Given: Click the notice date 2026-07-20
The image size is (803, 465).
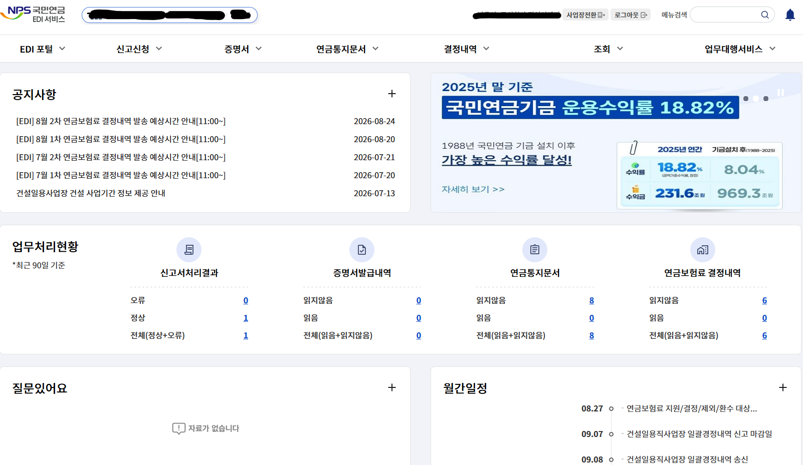Looking at the screenshot, I should [374, 175].
